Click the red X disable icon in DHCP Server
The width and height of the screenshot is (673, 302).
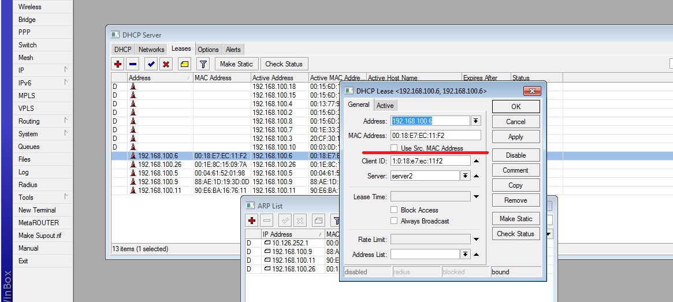click(166, 64)
